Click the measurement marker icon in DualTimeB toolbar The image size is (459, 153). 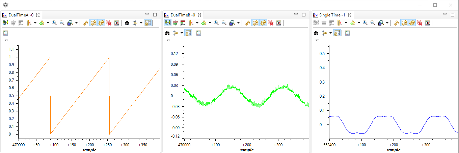pos(191,23)
